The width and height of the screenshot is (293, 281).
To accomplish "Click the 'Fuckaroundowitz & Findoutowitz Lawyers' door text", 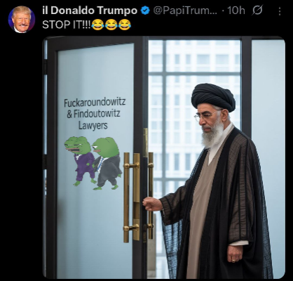I will coord(95,114).
